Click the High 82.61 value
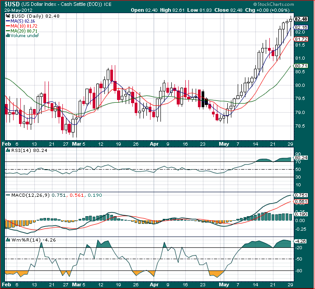Viewport: 315px width, 289px height. pos(172,10)
